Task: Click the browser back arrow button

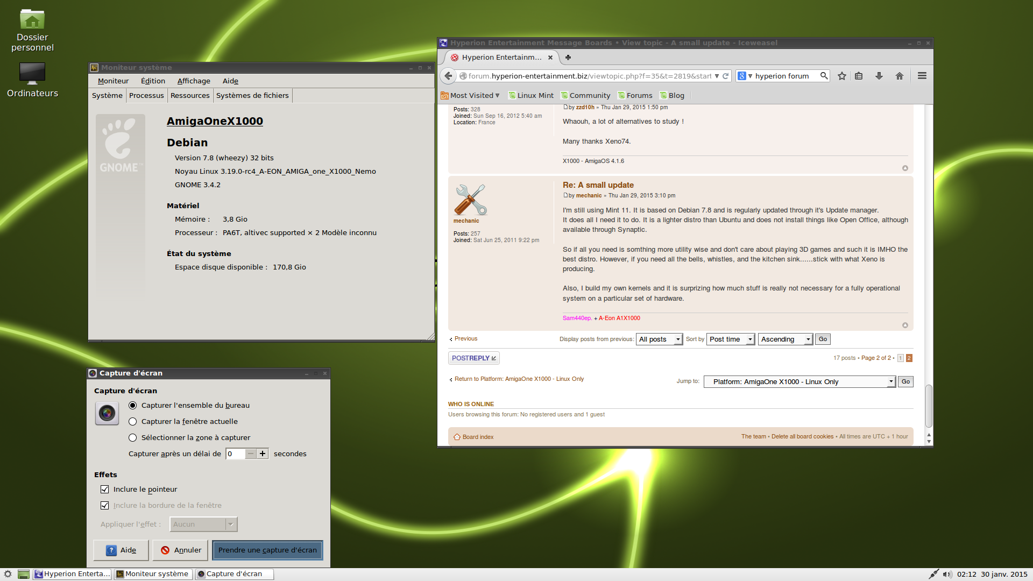Action: 448,76
